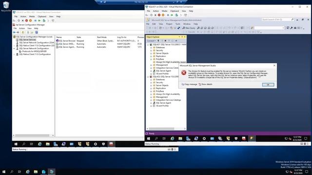Close the Management Studio error dialog
Image resolution: width=312 pixels, height=175 pixels.
[x=274, y=66]
